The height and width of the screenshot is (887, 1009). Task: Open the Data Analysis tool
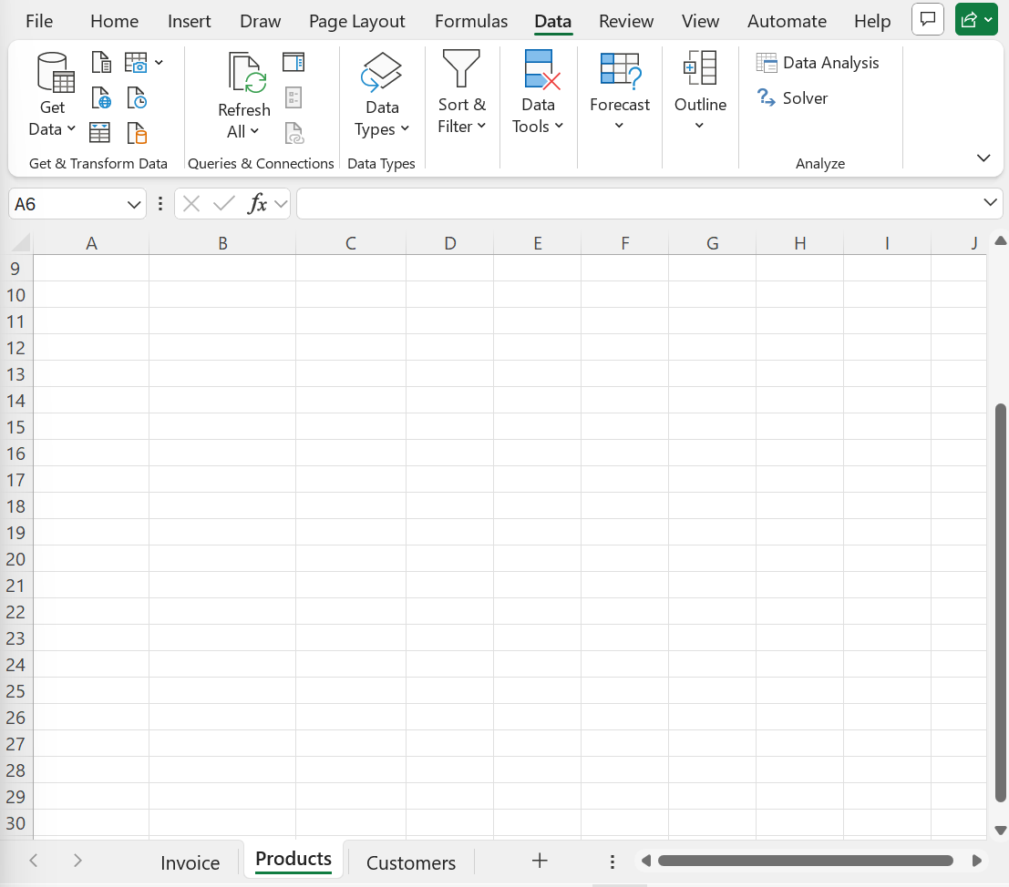click(818, 63)
